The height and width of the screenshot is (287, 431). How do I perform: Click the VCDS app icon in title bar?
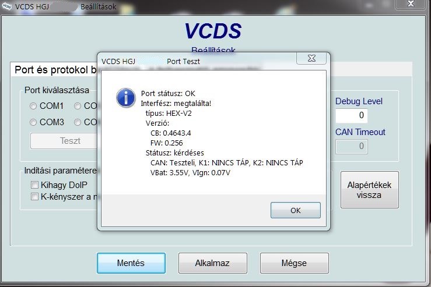click(6, 6)
